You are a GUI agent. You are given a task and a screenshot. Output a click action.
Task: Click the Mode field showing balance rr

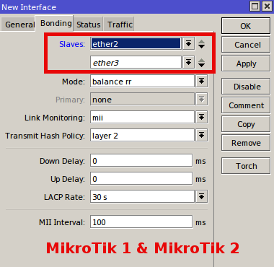pyautogui.click(x=142, y=81)
